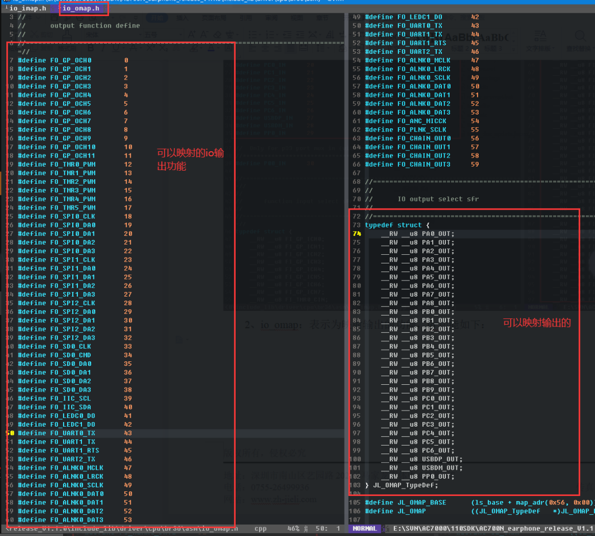Click the PA0_OUT struct member

pos(417,234)
